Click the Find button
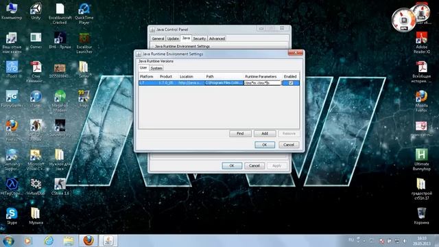 tap(240, 134)
